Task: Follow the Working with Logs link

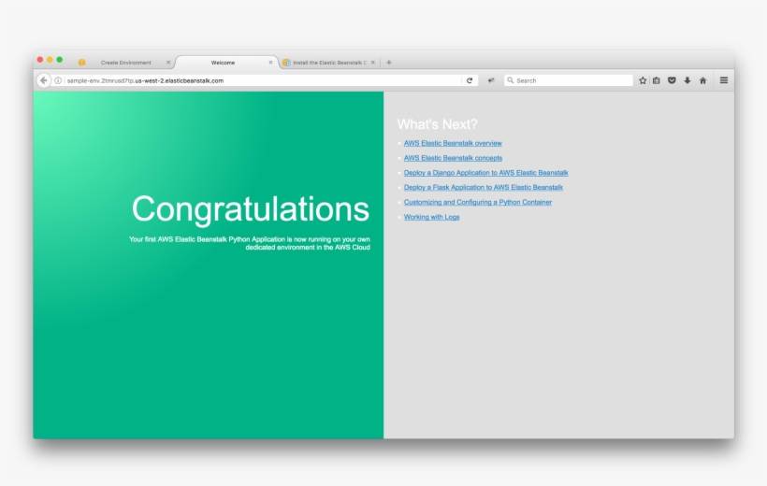Action: click(431, 217)
